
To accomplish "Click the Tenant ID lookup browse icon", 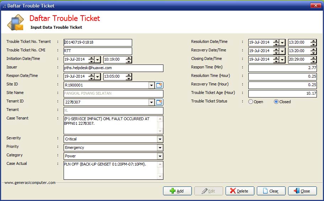I will 159,102.
